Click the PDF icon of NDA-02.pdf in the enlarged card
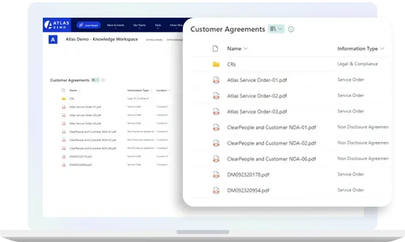The image size is (405, 242). [216, 143]
